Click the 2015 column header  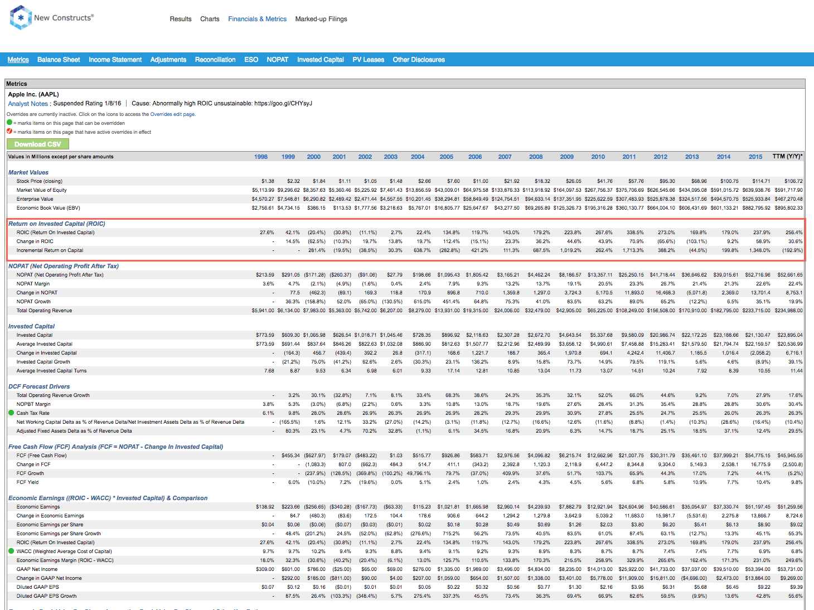(x=755, y=157)
